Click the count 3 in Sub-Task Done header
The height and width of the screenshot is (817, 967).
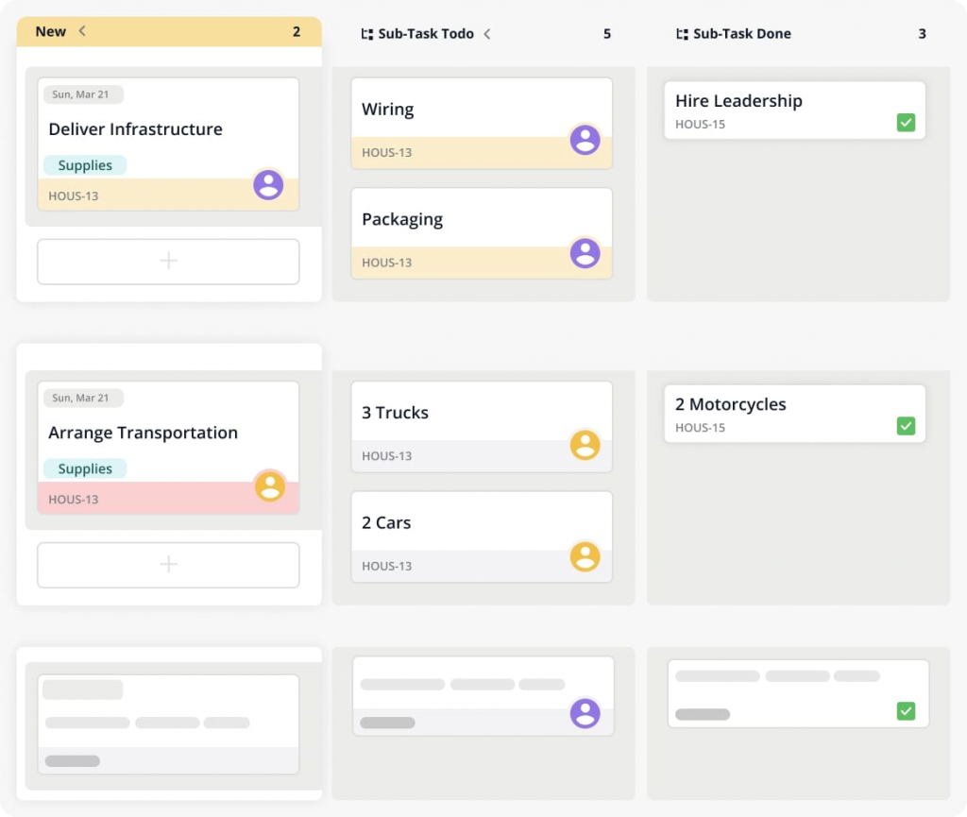(922, 34)
